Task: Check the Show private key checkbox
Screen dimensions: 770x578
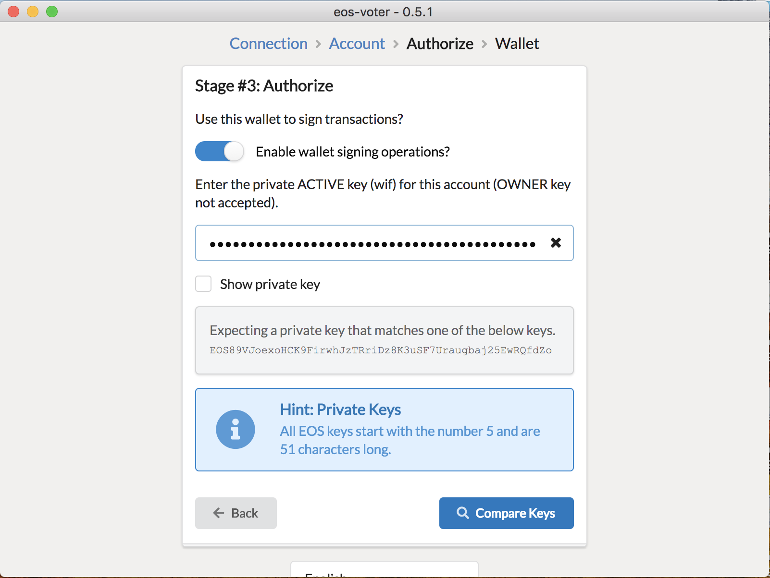Action: 203,284
